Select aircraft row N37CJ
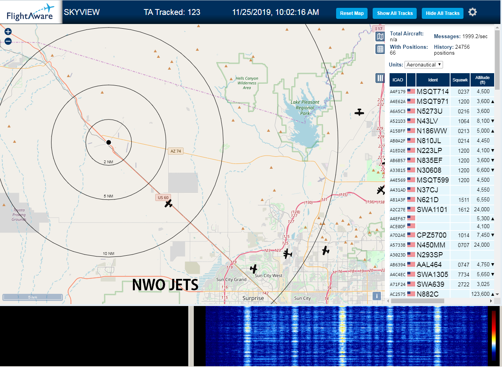This screenshot has width=502, height=367. (x=441, y=190)
